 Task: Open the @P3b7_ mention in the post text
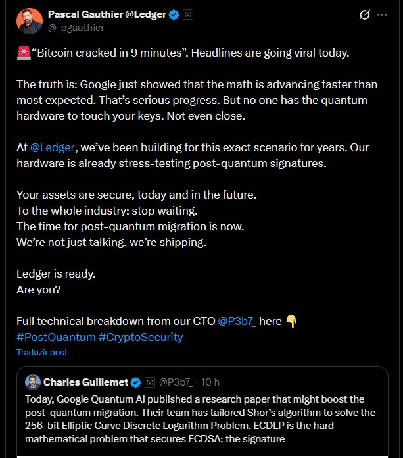coord(237,321)
